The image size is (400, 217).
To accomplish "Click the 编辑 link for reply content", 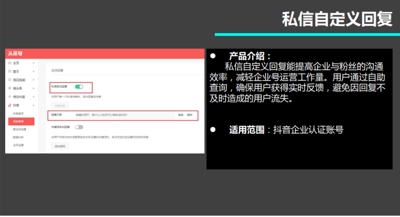I will tap(180, 115).
